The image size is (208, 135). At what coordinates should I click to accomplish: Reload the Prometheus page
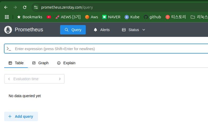click(25, 7)
